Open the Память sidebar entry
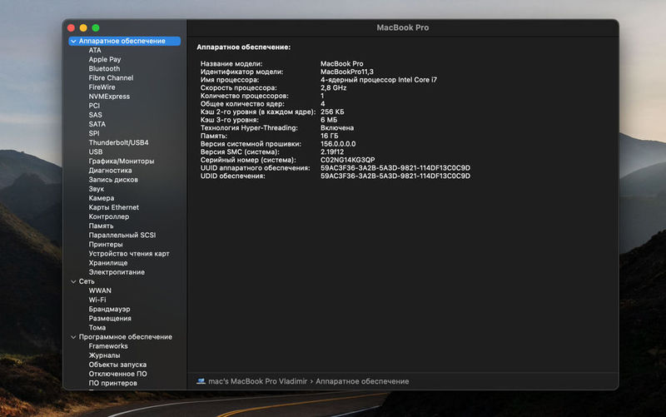Image resolution: width=666 pixels, height=417 pixels. pos(101,226)
